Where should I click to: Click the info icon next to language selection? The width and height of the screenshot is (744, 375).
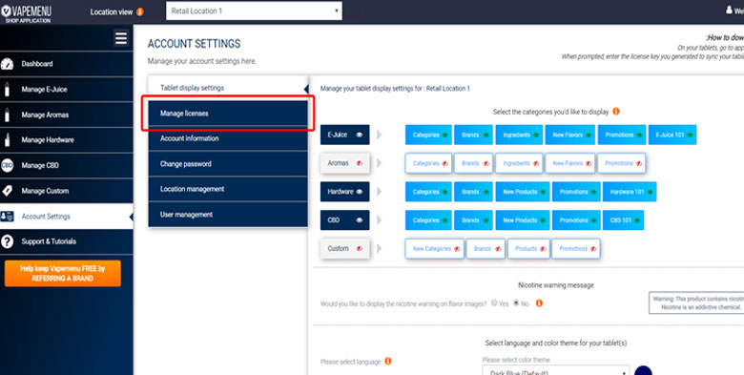click(x=388, y=362)
